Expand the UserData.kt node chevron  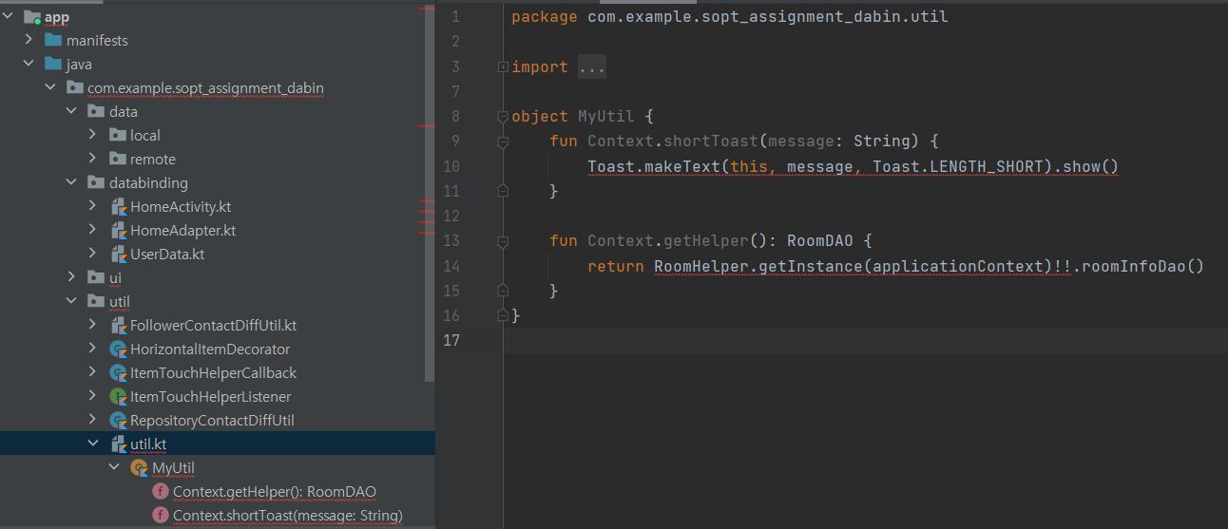(x=92, y=254)
